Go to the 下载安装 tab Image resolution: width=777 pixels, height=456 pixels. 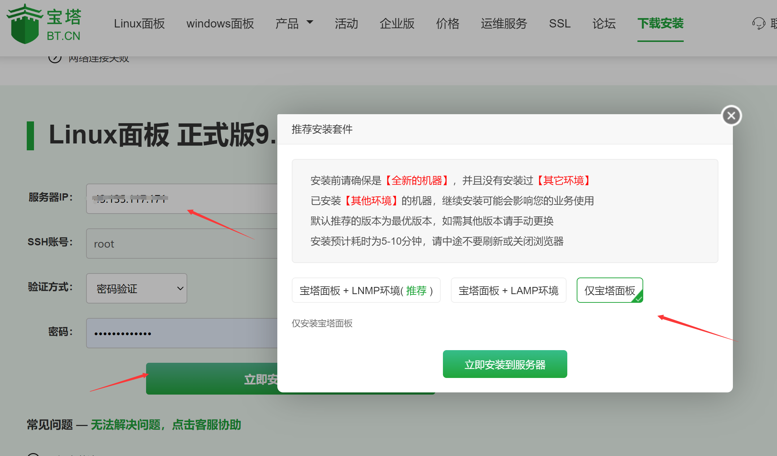(660, 23)
